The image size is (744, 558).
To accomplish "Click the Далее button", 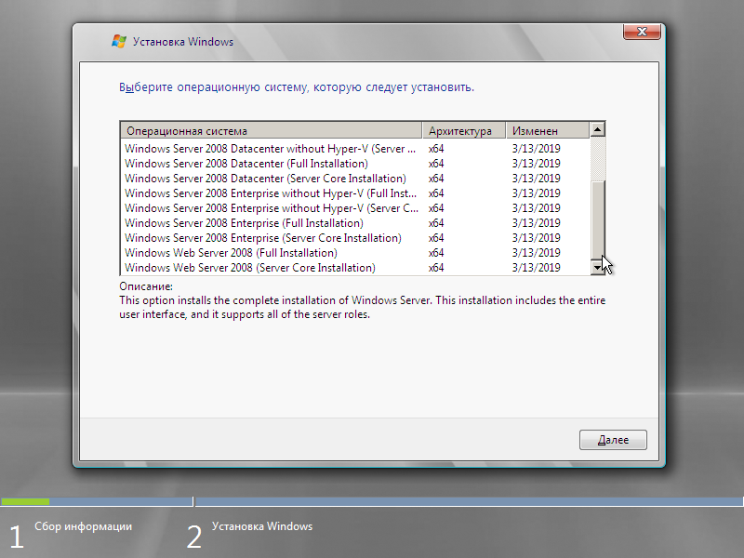I will click(x=613, y=440).
